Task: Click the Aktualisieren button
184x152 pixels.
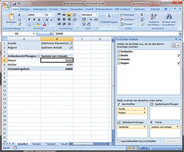Action: point(173,141)
